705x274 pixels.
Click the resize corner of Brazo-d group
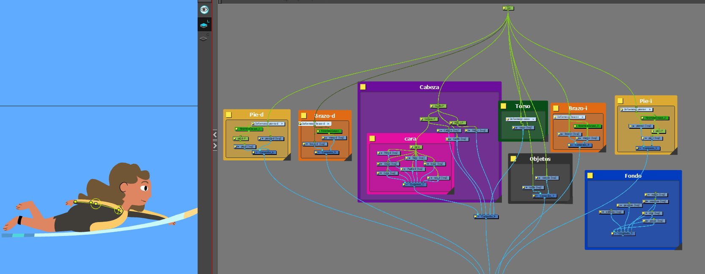tap(348, 157)
